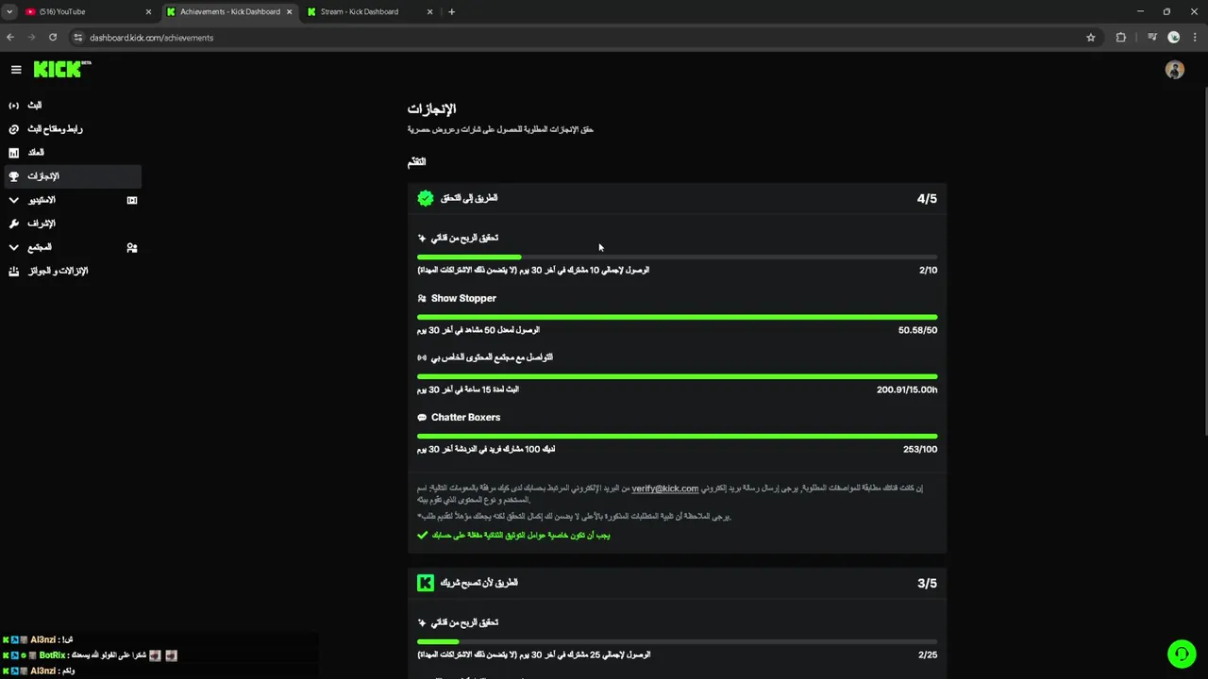Open the wrench moderation sidebar item
Screen dimensions: 1208x679
point(41,224)
